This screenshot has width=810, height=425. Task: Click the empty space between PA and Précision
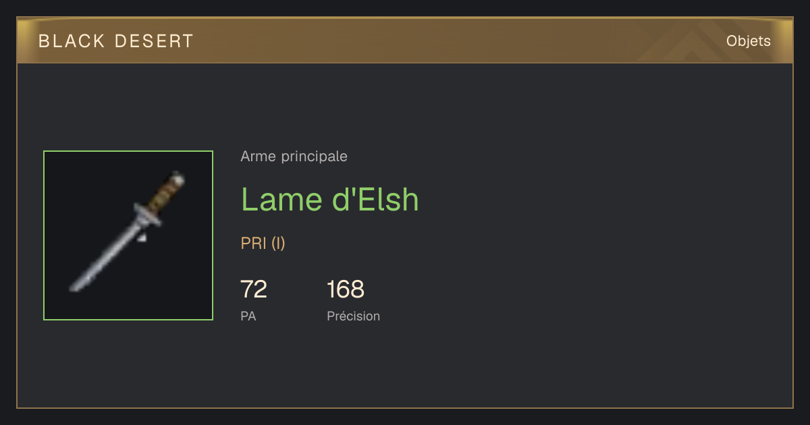(x=291, y=316)
